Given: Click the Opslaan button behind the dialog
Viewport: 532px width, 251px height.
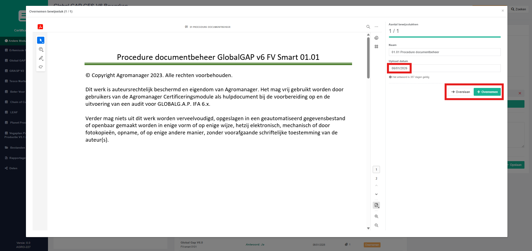Looking at the screenshot, I should click(516, 165).
